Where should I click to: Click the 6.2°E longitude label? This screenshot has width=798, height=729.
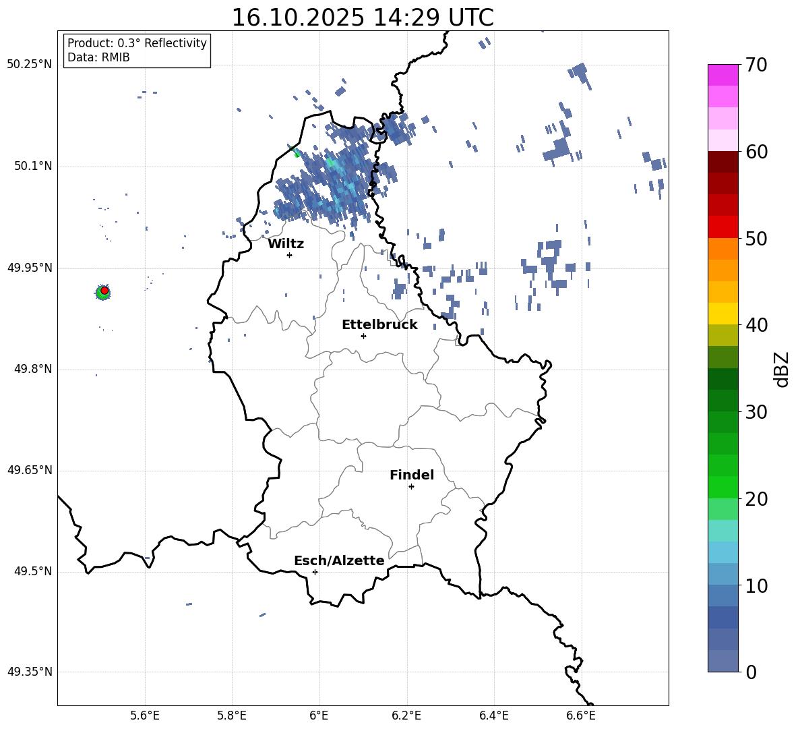[406, 716]
